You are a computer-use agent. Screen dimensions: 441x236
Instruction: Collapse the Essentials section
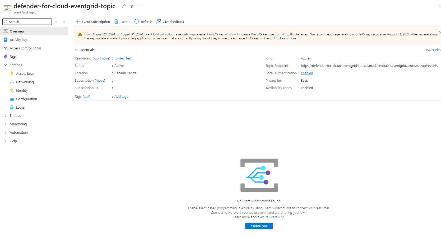76,50
